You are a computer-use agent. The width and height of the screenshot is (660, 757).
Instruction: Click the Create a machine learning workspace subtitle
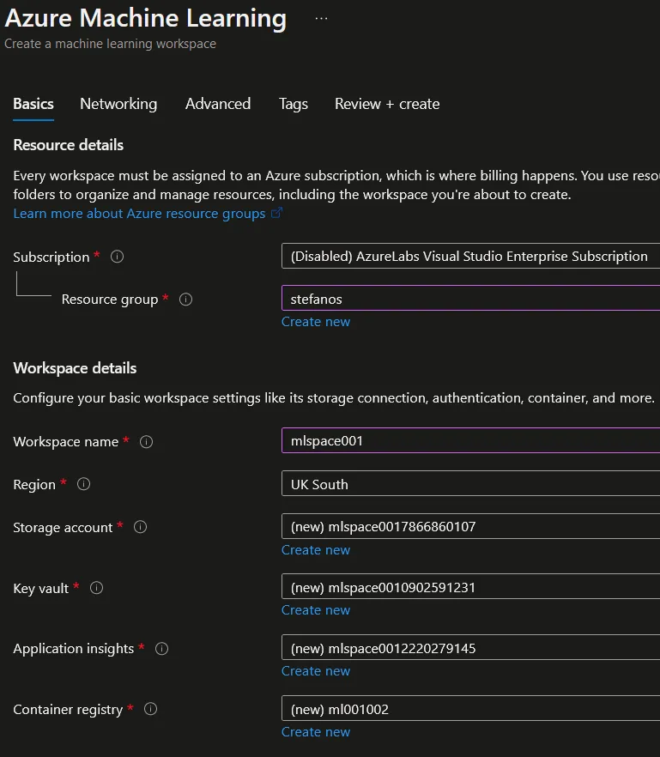pos(110,44)
